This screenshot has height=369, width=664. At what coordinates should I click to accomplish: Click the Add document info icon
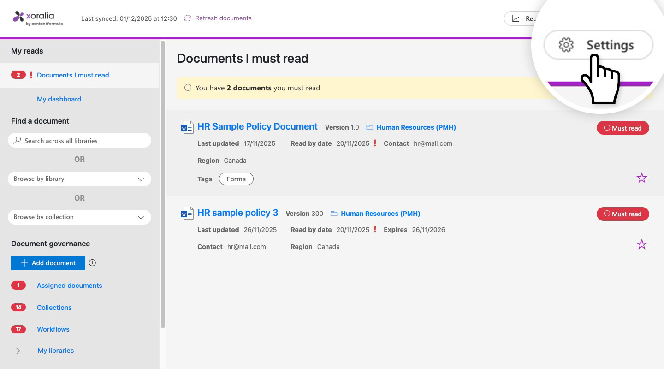[x=92, y=263]
